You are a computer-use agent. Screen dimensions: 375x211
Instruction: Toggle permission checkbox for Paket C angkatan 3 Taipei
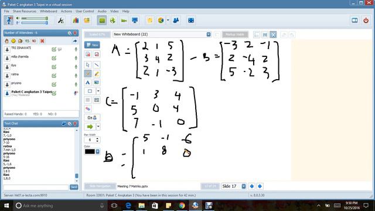(54, 93)
